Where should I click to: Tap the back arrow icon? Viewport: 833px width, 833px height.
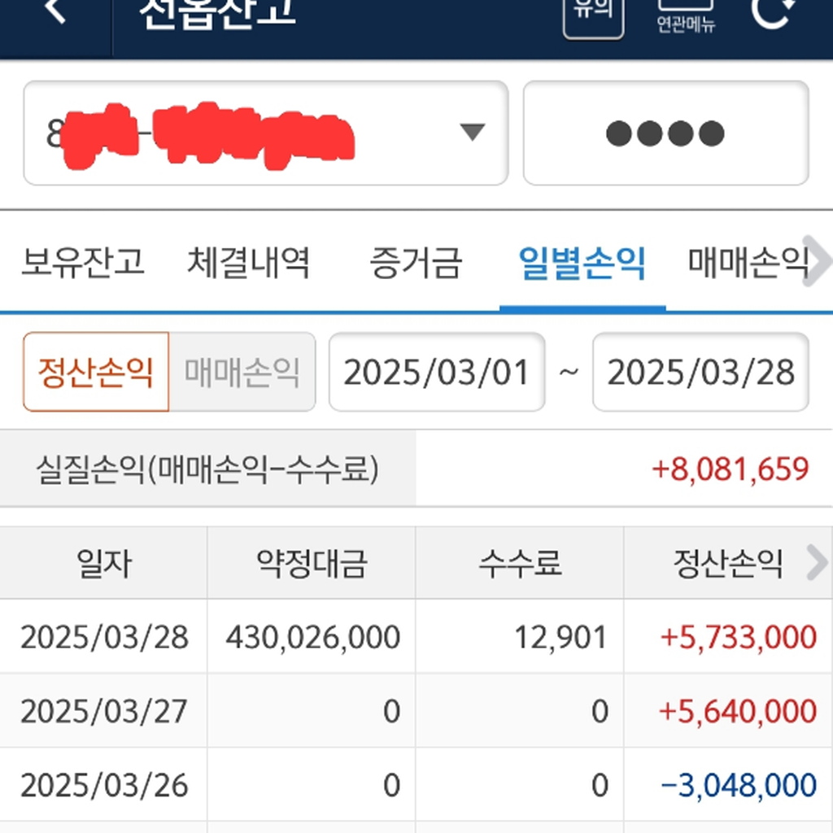[54, 11]
